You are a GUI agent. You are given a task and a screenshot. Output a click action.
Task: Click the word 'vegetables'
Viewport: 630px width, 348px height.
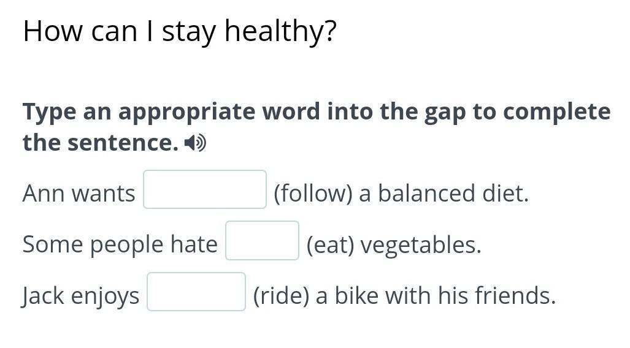pos(420,244)
